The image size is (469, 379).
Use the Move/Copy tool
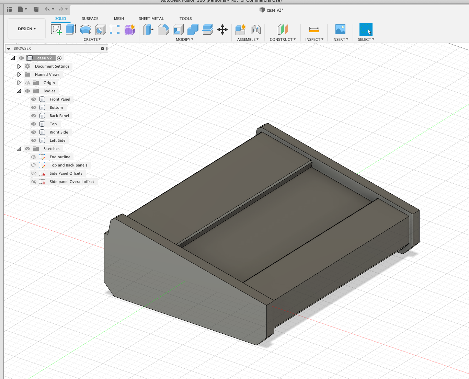pyautogui.click(x=222, y=30)
